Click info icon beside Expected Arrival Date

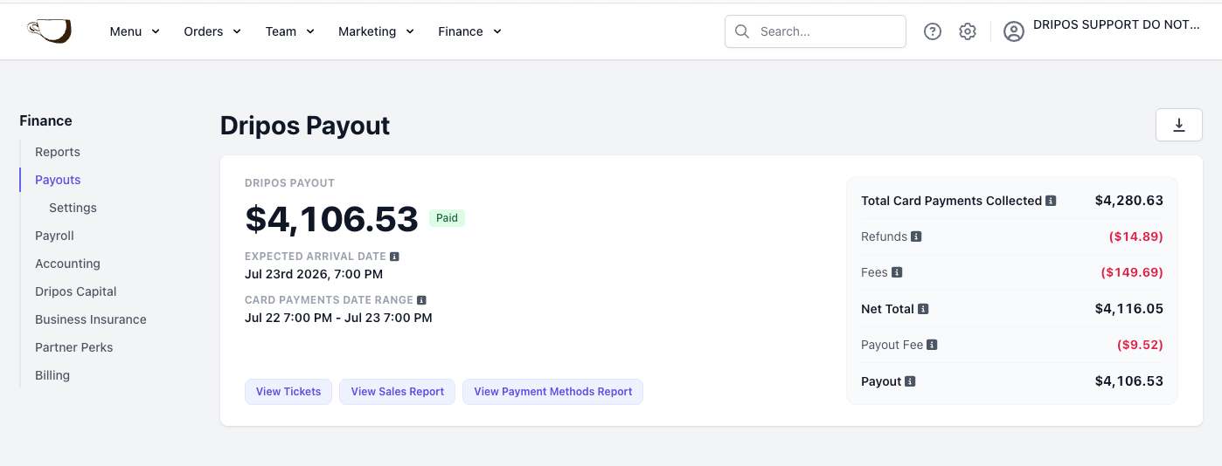pos(394,257)
